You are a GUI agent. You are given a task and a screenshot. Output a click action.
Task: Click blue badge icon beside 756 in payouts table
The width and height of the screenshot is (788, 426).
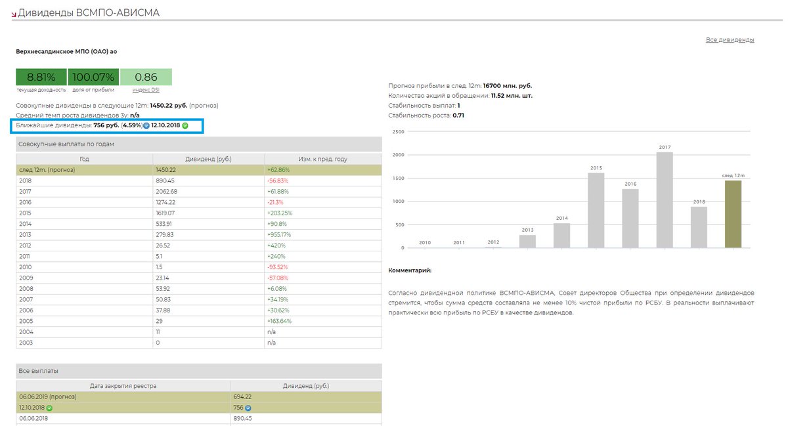point(248,408)
